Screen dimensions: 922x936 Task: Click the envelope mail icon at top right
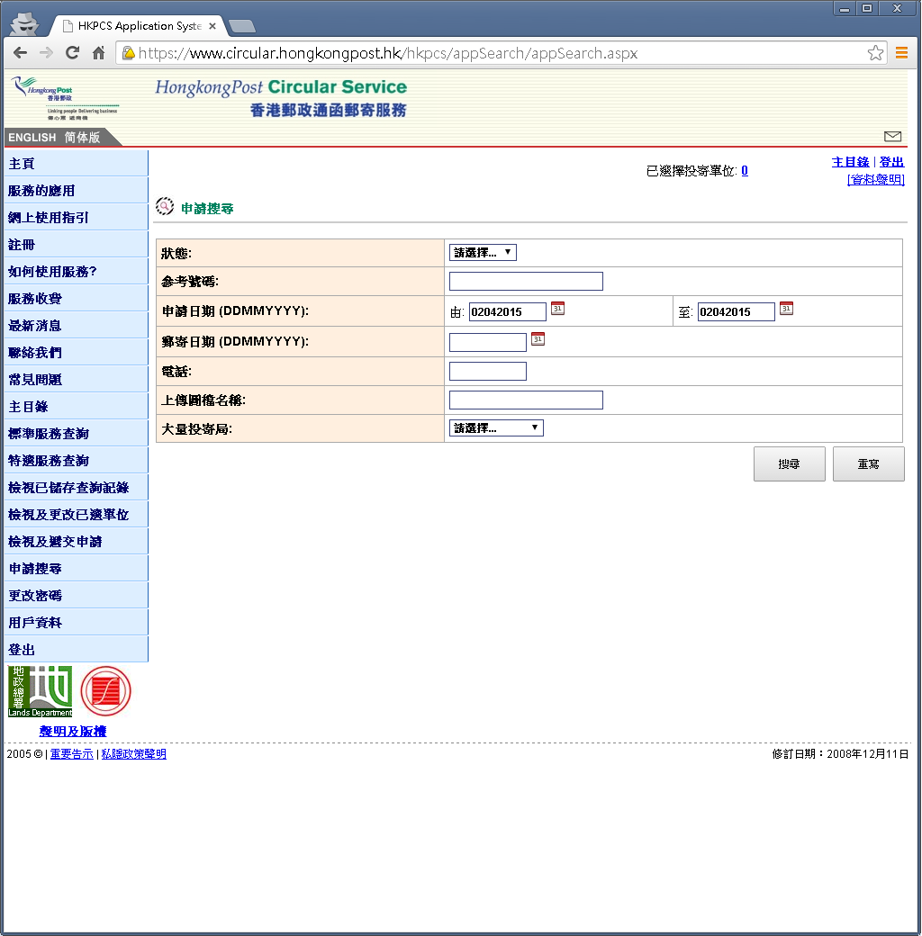point(892,137)
